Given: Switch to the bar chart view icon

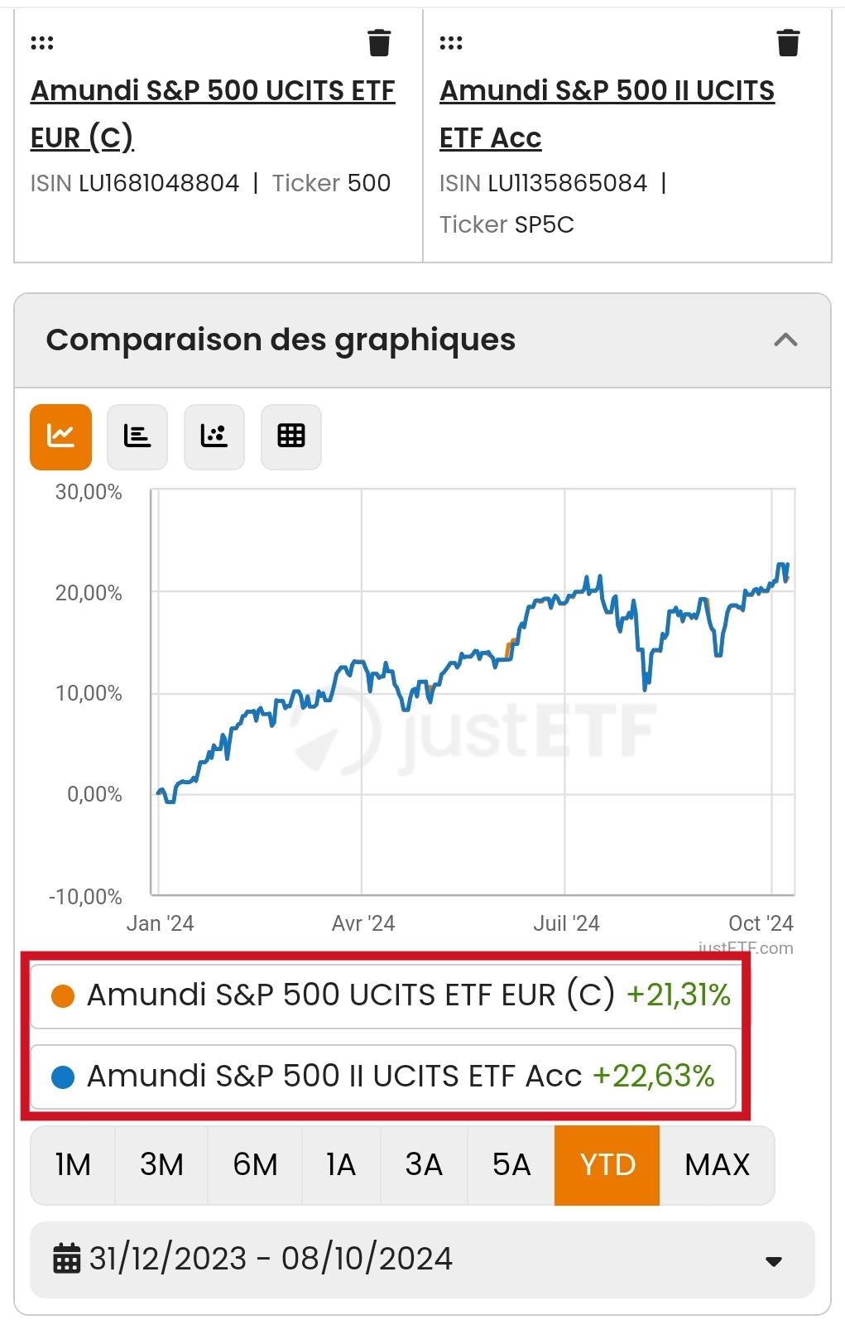Looking at the screenshot, I should (137, 436).
